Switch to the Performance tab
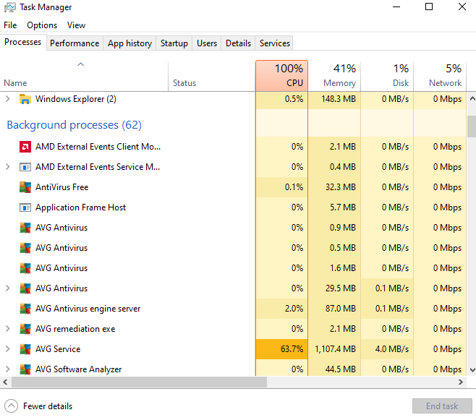This screenshot has height=420, width=476. pos(75,43)
